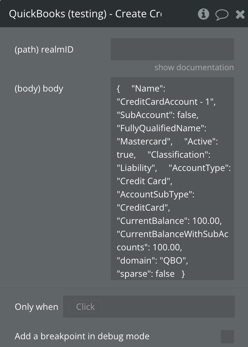
Task: Click the QuickBooks (testing) panel title
Action: [85, 14]
